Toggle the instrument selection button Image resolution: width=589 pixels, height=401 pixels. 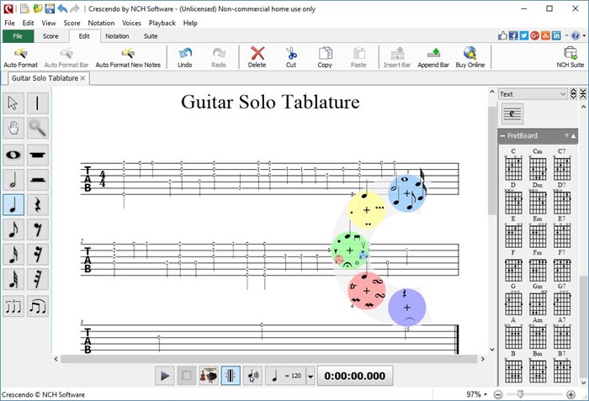[209, 376]
